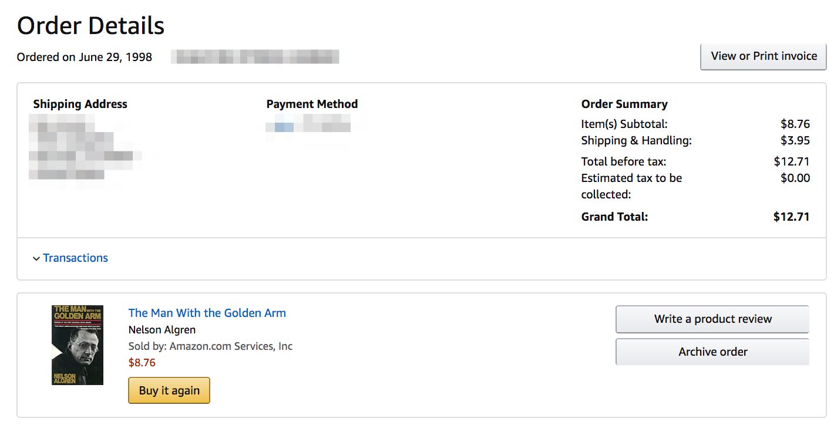Click the Order Details page heading
Image resolution: width=834 pixels, height=425 pixels.
point(91,26)
